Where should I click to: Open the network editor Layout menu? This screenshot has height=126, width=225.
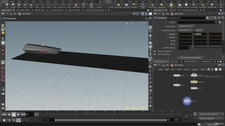point(195,70)
